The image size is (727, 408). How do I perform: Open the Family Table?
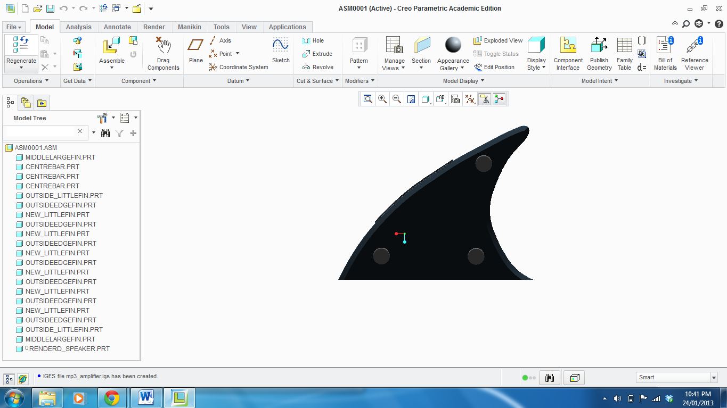[x=624, y=53]
